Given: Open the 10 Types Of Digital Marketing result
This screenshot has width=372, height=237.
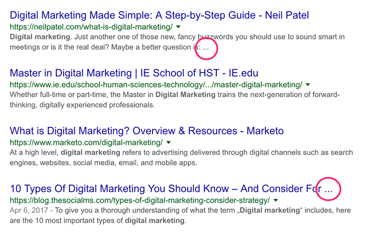Looking at the screenshot, I should pos(171,189).
